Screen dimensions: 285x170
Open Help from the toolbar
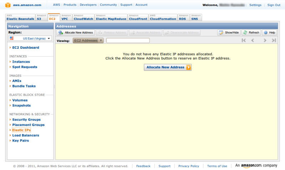(269, 32)
